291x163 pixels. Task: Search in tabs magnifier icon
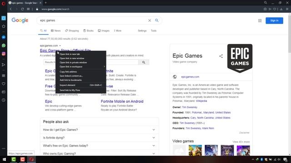266,3
